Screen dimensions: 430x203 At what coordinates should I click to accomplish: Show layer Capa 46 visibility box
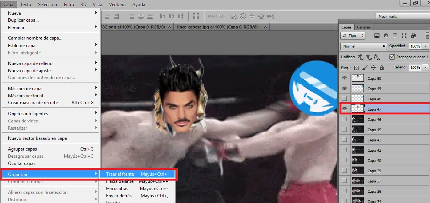click(345, 119)
